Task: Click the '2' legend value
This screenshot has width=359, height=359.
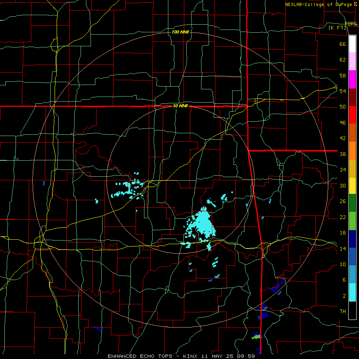Action: [x=344, y=296]
